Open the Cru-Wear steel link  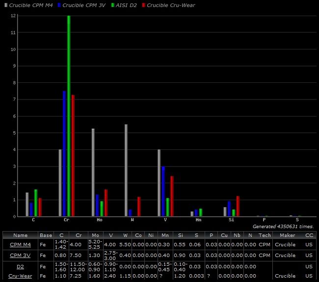click(x=20, y=276)
